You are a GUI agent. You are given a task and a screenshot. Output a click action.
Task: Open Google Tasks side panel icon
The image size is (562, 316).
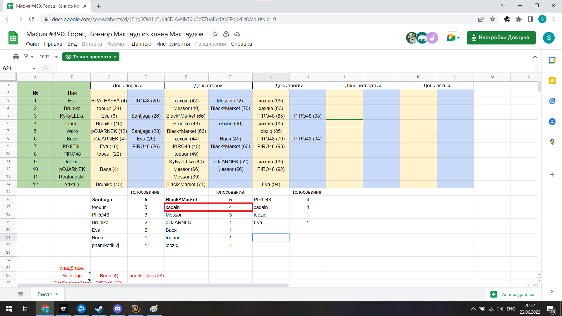click(x=552, y=101)
